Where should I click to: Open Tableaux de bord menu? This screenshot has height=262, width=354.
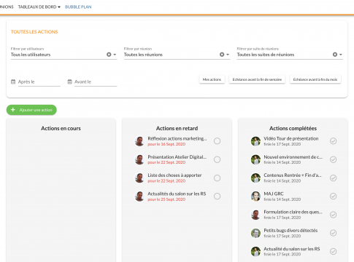[39, 7]
